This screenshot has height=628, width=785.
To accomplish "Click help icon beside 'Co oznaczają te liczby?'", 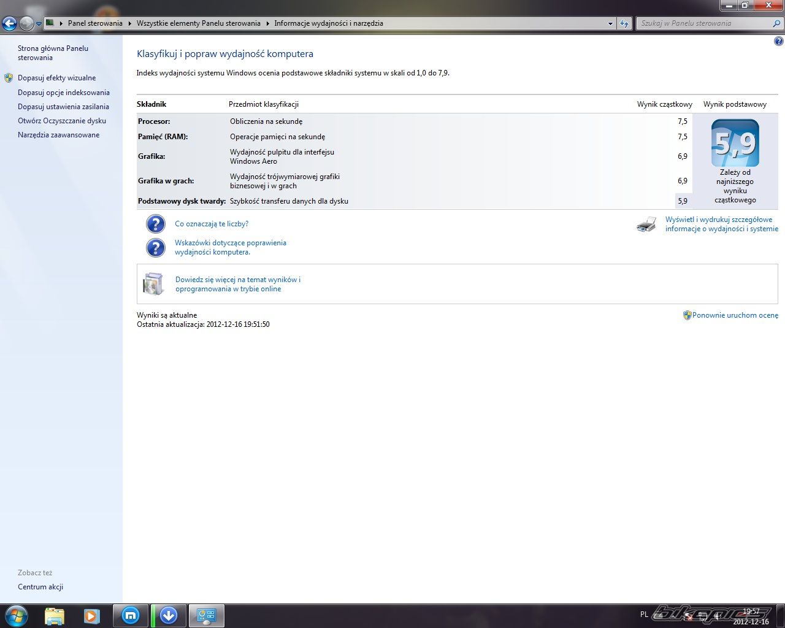I will (x=156, y=224).
